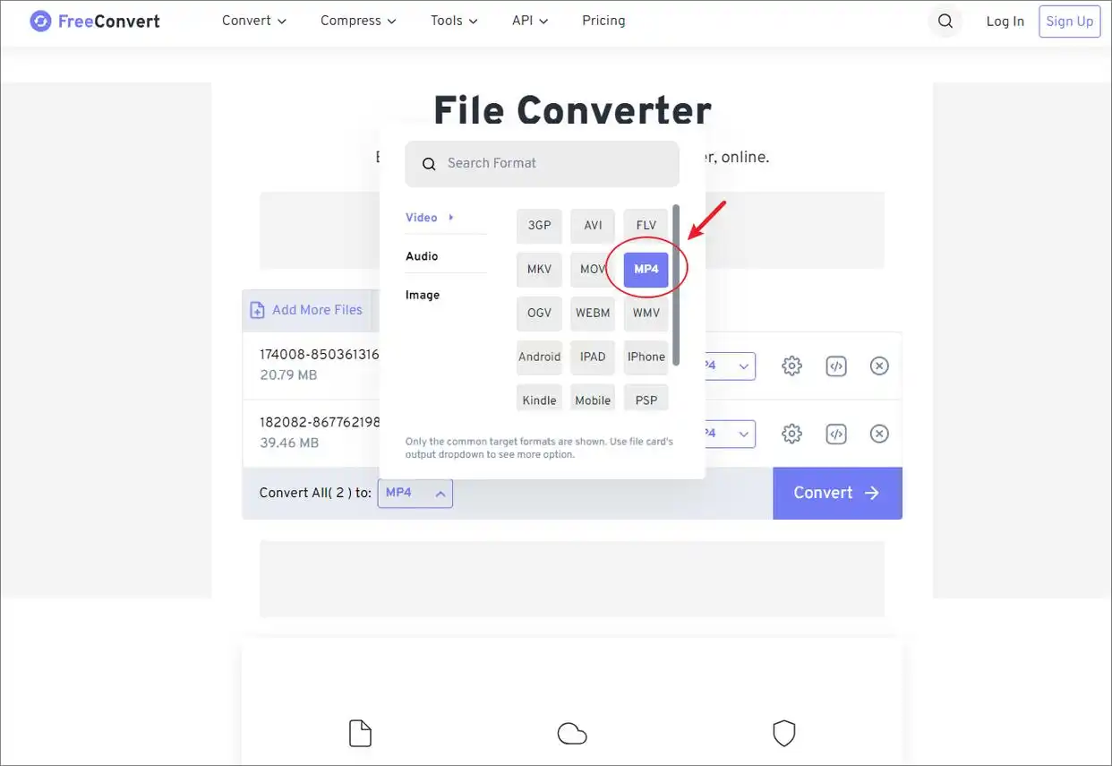Choose the MOV format
The image size is (1112, 766).
593,270
